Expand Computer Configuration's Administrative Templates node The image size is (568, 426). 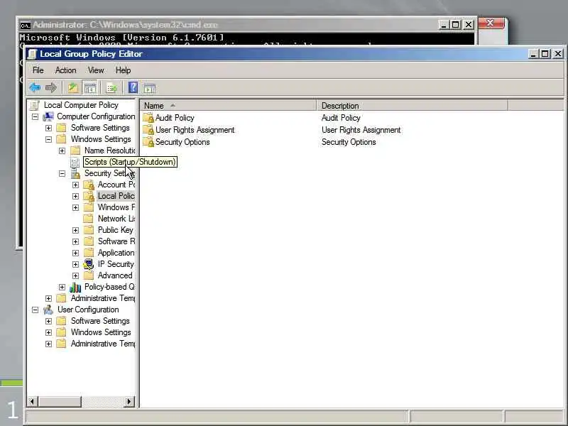point(48,298)
